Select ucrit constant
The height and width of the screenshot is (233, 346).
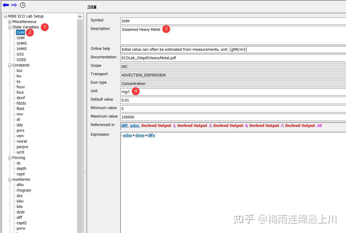pyautogui.click(x=20, y=152)
